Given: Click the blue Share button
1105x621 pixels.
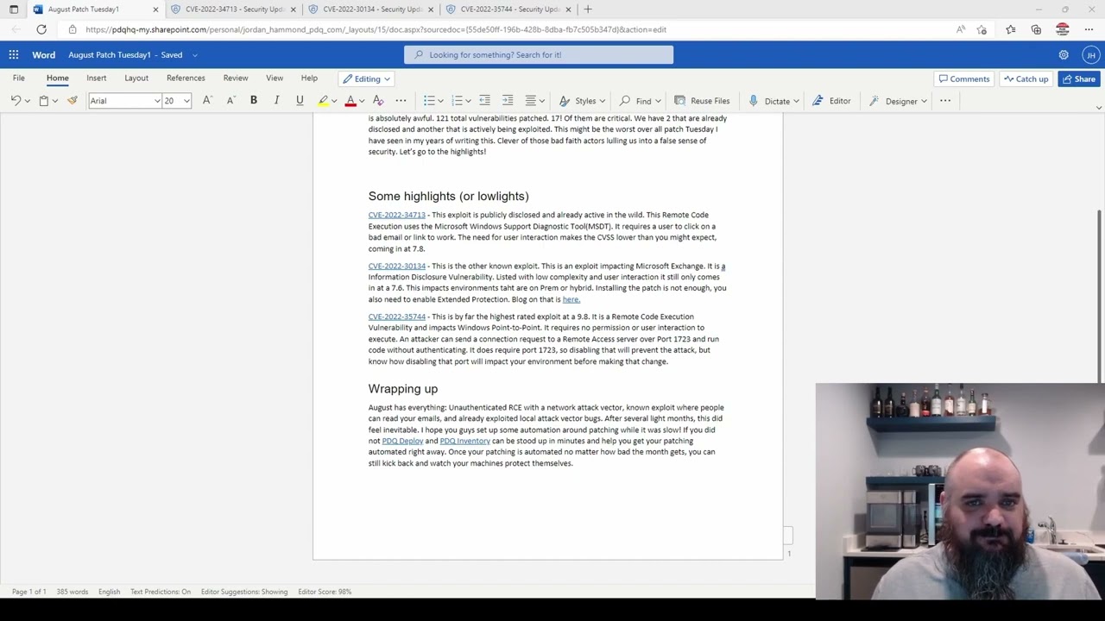Looking at the screenshot, I should tap(1079, 78).
